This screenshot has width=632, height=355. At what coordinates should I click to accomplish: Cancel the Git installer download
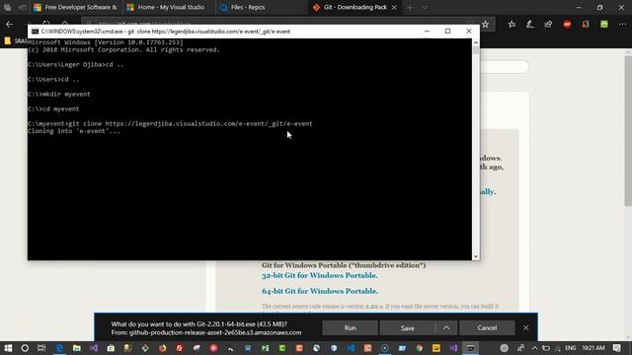point(487,327)
